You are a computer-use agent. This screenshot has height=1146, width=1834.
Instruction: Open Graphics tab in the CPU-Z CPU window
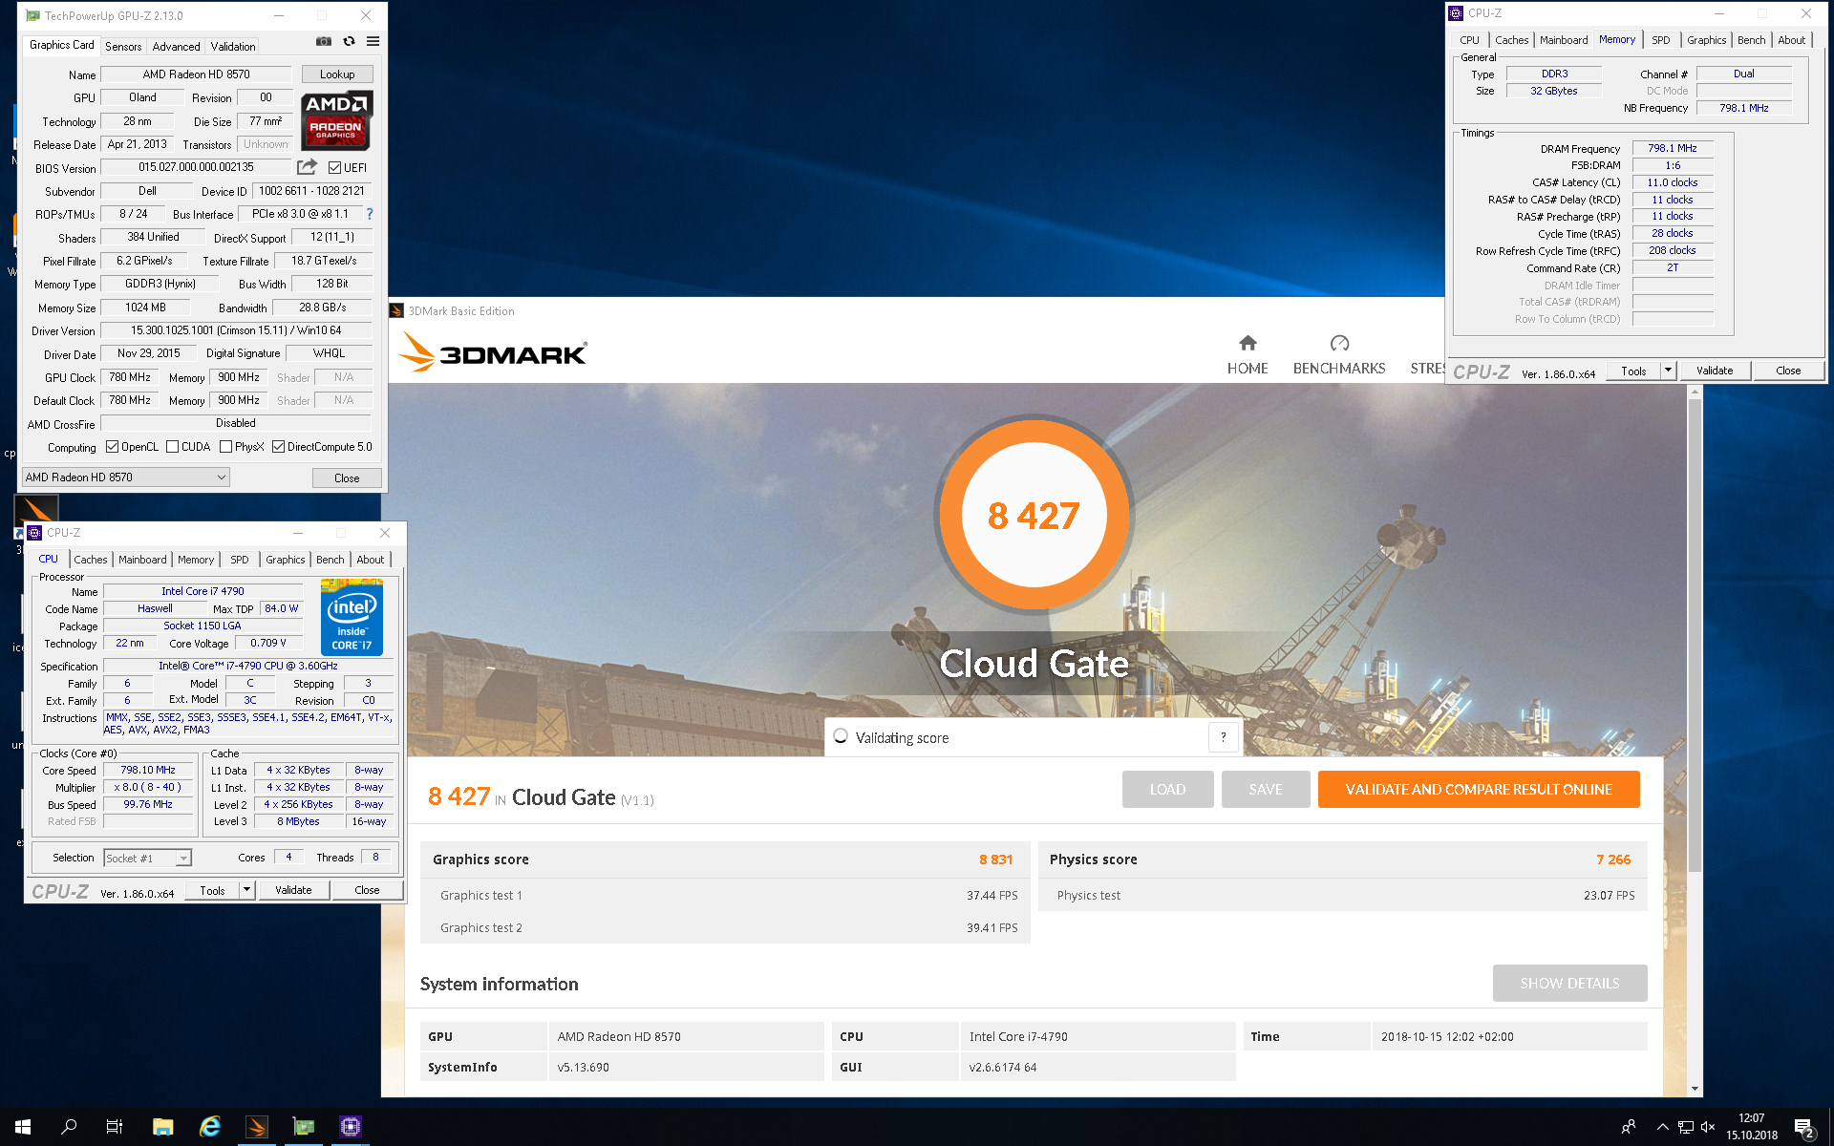[286, 560]
